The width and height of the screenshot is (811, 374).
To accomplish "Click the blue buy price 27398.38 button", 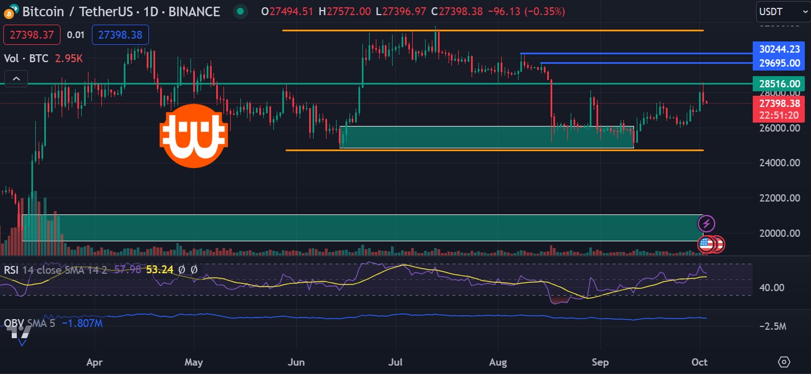I will tap(120, 35).
